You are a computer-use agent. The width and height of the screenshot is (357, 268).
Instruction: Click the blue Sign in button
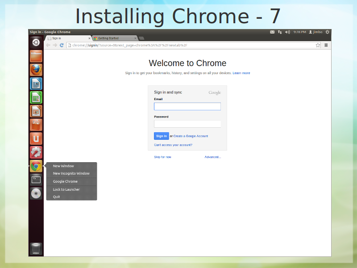pyautogui.click(x=162, y=136)
